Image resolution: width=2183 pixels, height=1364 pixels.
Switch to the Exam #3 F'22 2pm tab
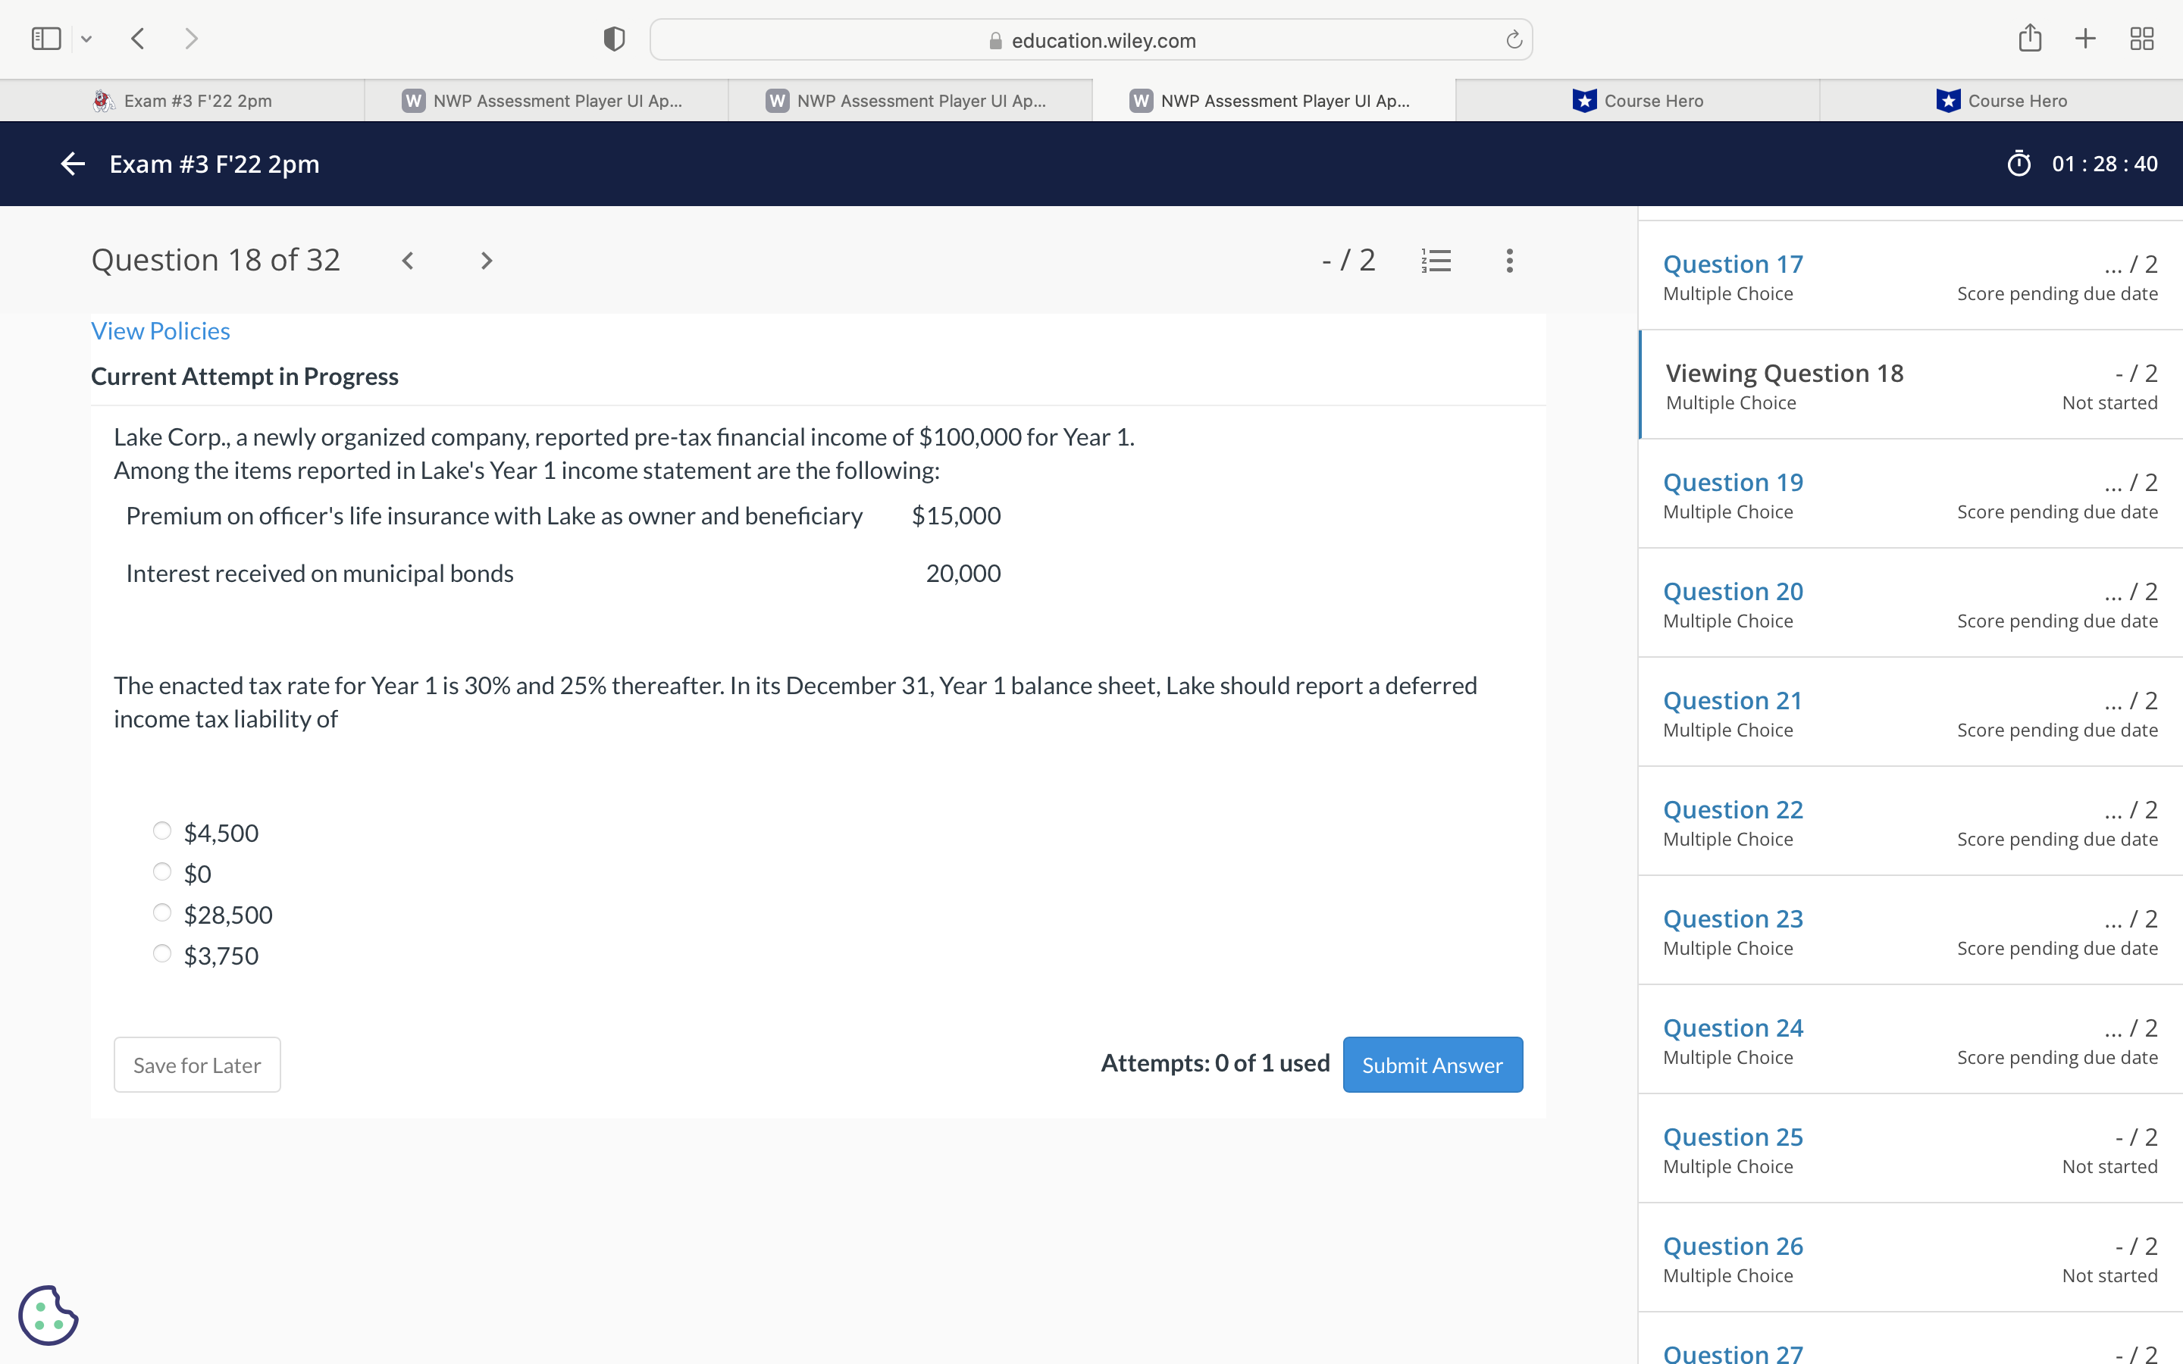pos(182,100)
